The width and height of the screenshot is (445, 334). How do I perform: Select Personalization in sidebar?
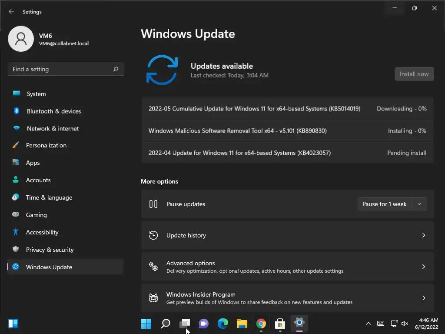pos(65,145)
